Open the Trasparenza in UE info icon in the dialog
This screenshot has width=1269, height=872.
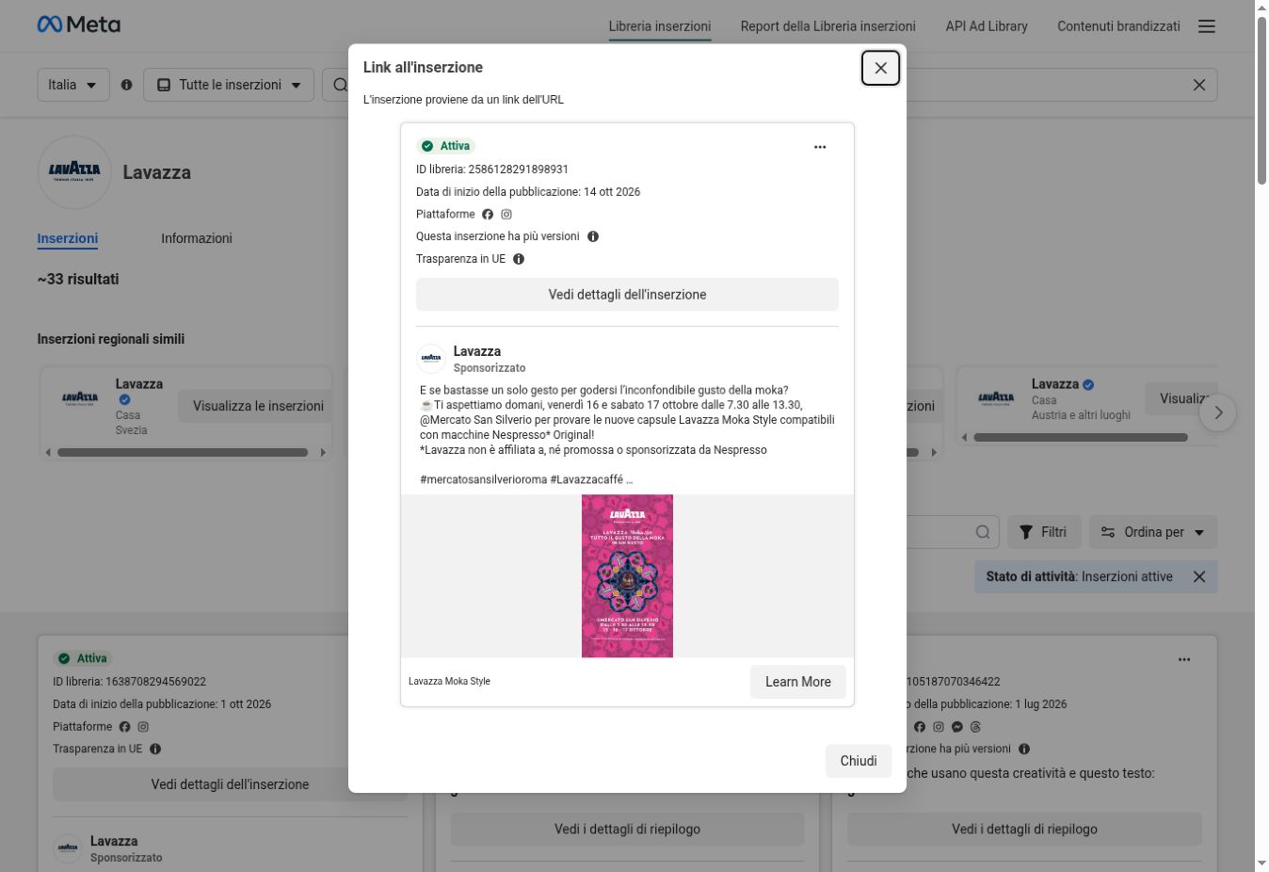(519, 259)
